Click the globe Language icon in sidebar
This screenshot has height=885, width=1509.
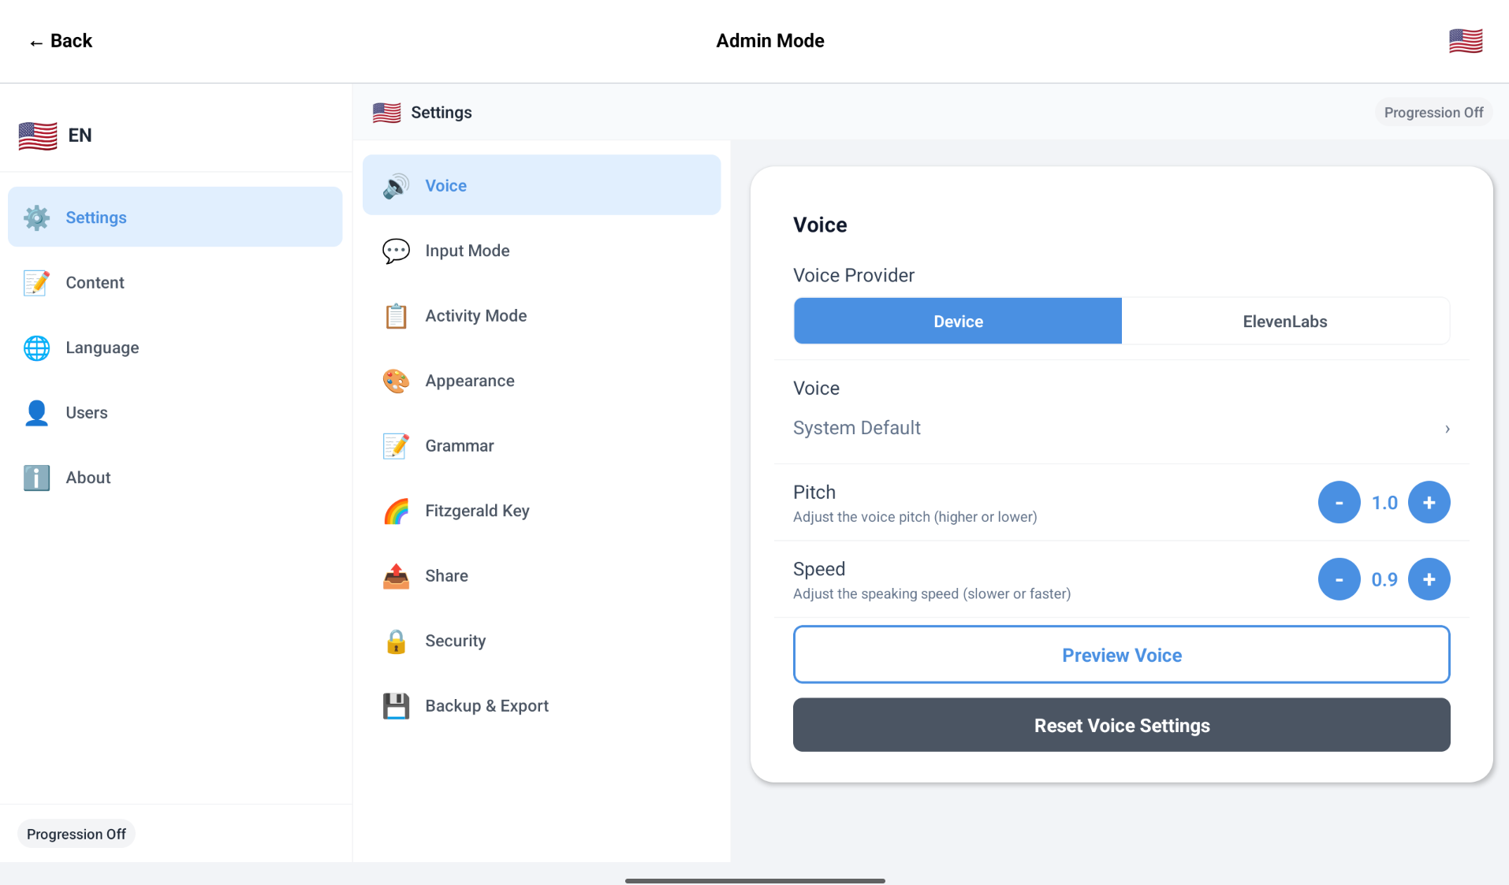point(36,348)
